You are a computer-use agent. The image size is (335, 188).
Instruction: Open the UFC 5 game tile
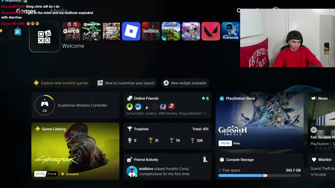tap(71, 31)
